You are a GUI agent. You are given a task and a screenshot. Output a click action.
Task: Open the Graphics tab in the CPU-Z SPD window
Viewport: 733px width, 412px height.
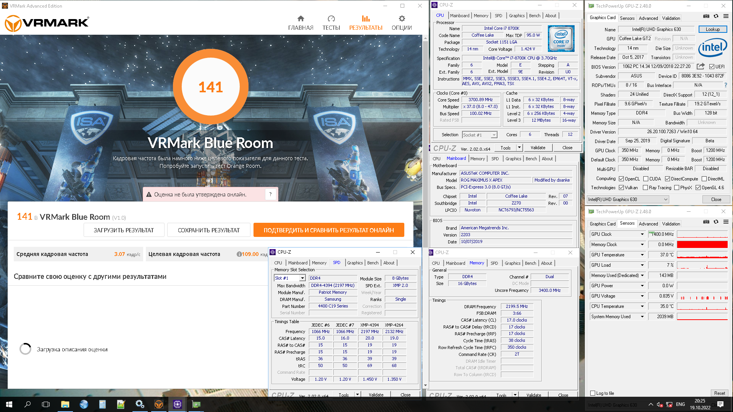click(355, 263)
